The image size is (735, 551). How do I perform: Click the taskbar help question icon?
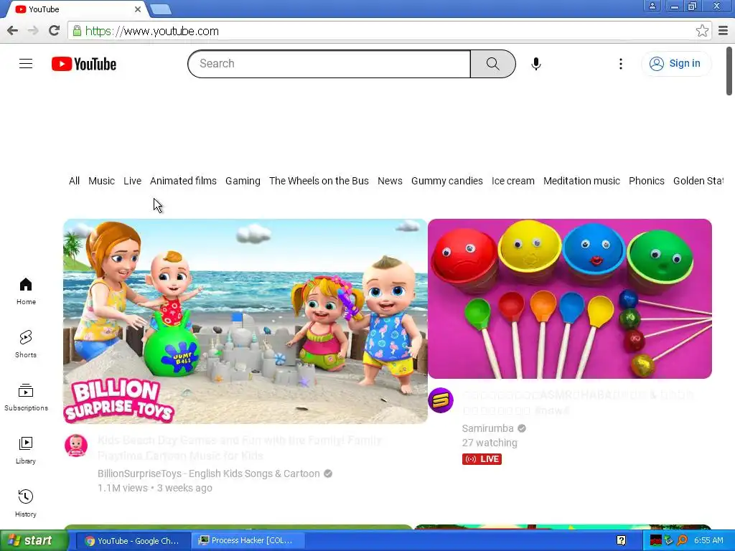pos(622,541)
